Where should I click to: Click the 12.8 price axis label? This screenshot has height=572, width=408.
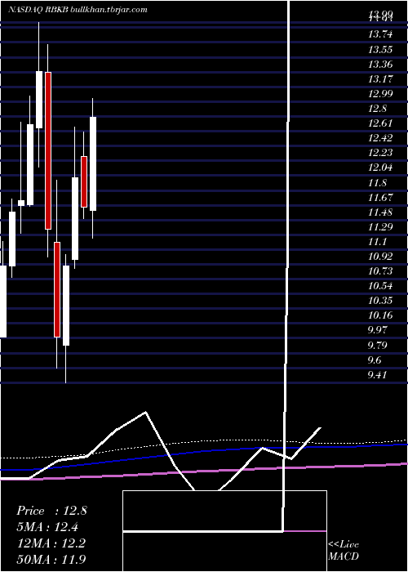coord(377,109)
